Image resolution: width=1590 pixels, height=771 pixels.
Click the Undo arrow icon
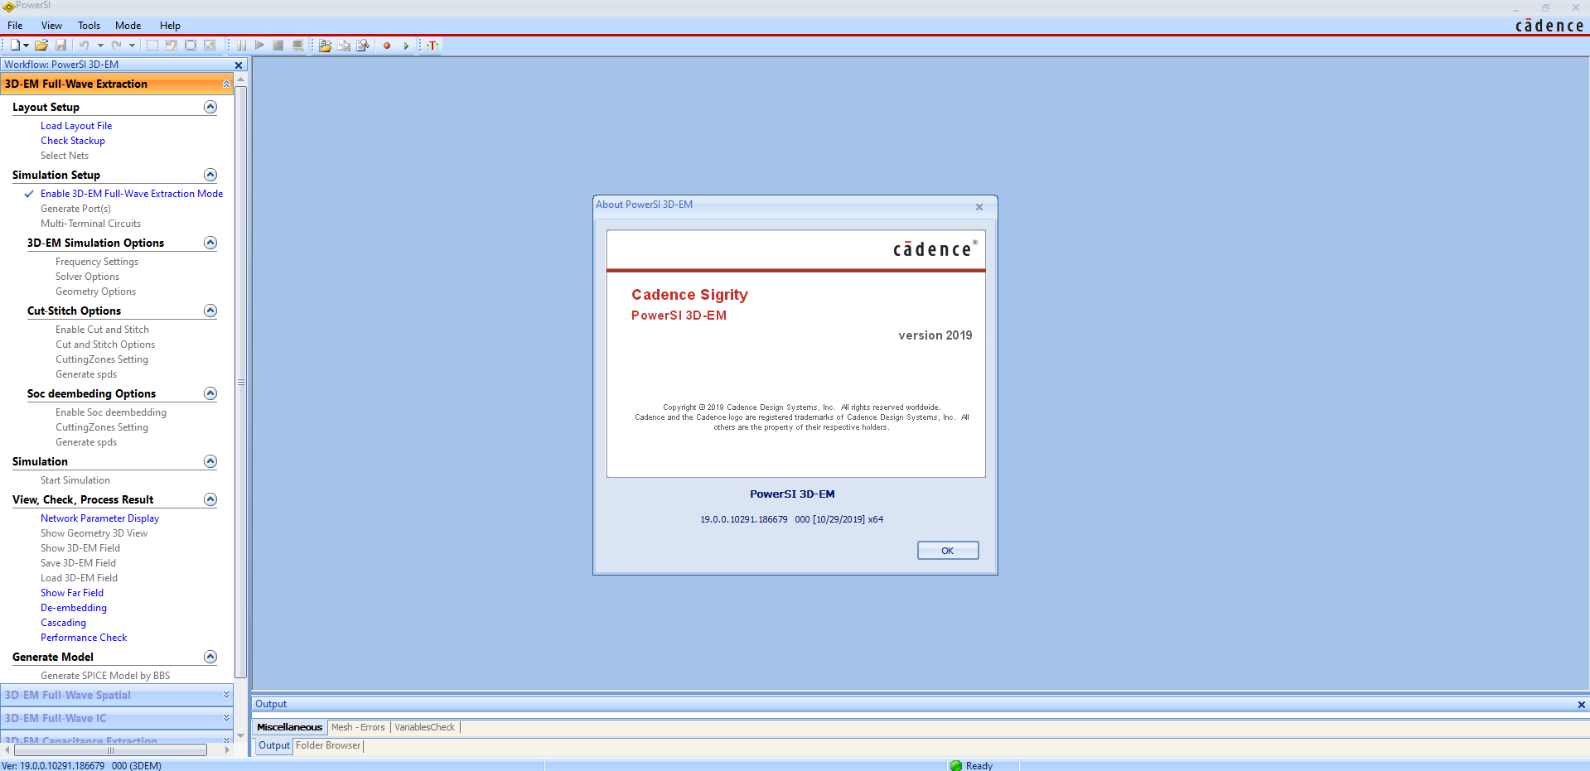(x=84, y=46)
